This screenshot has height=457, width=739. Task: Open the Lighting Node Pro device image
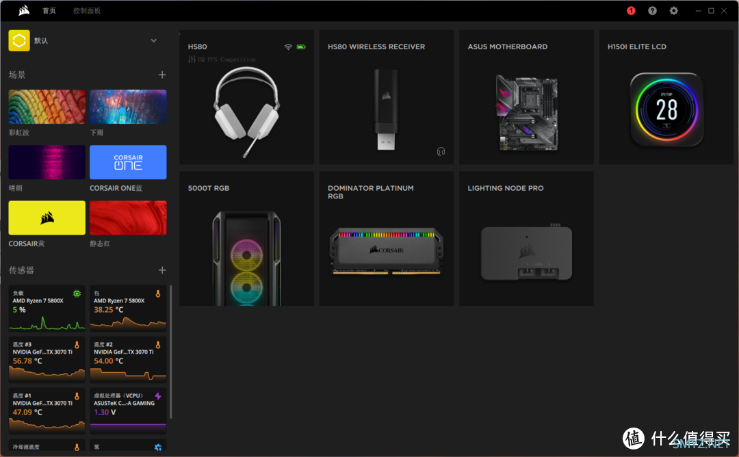click(x=526, y=253)
